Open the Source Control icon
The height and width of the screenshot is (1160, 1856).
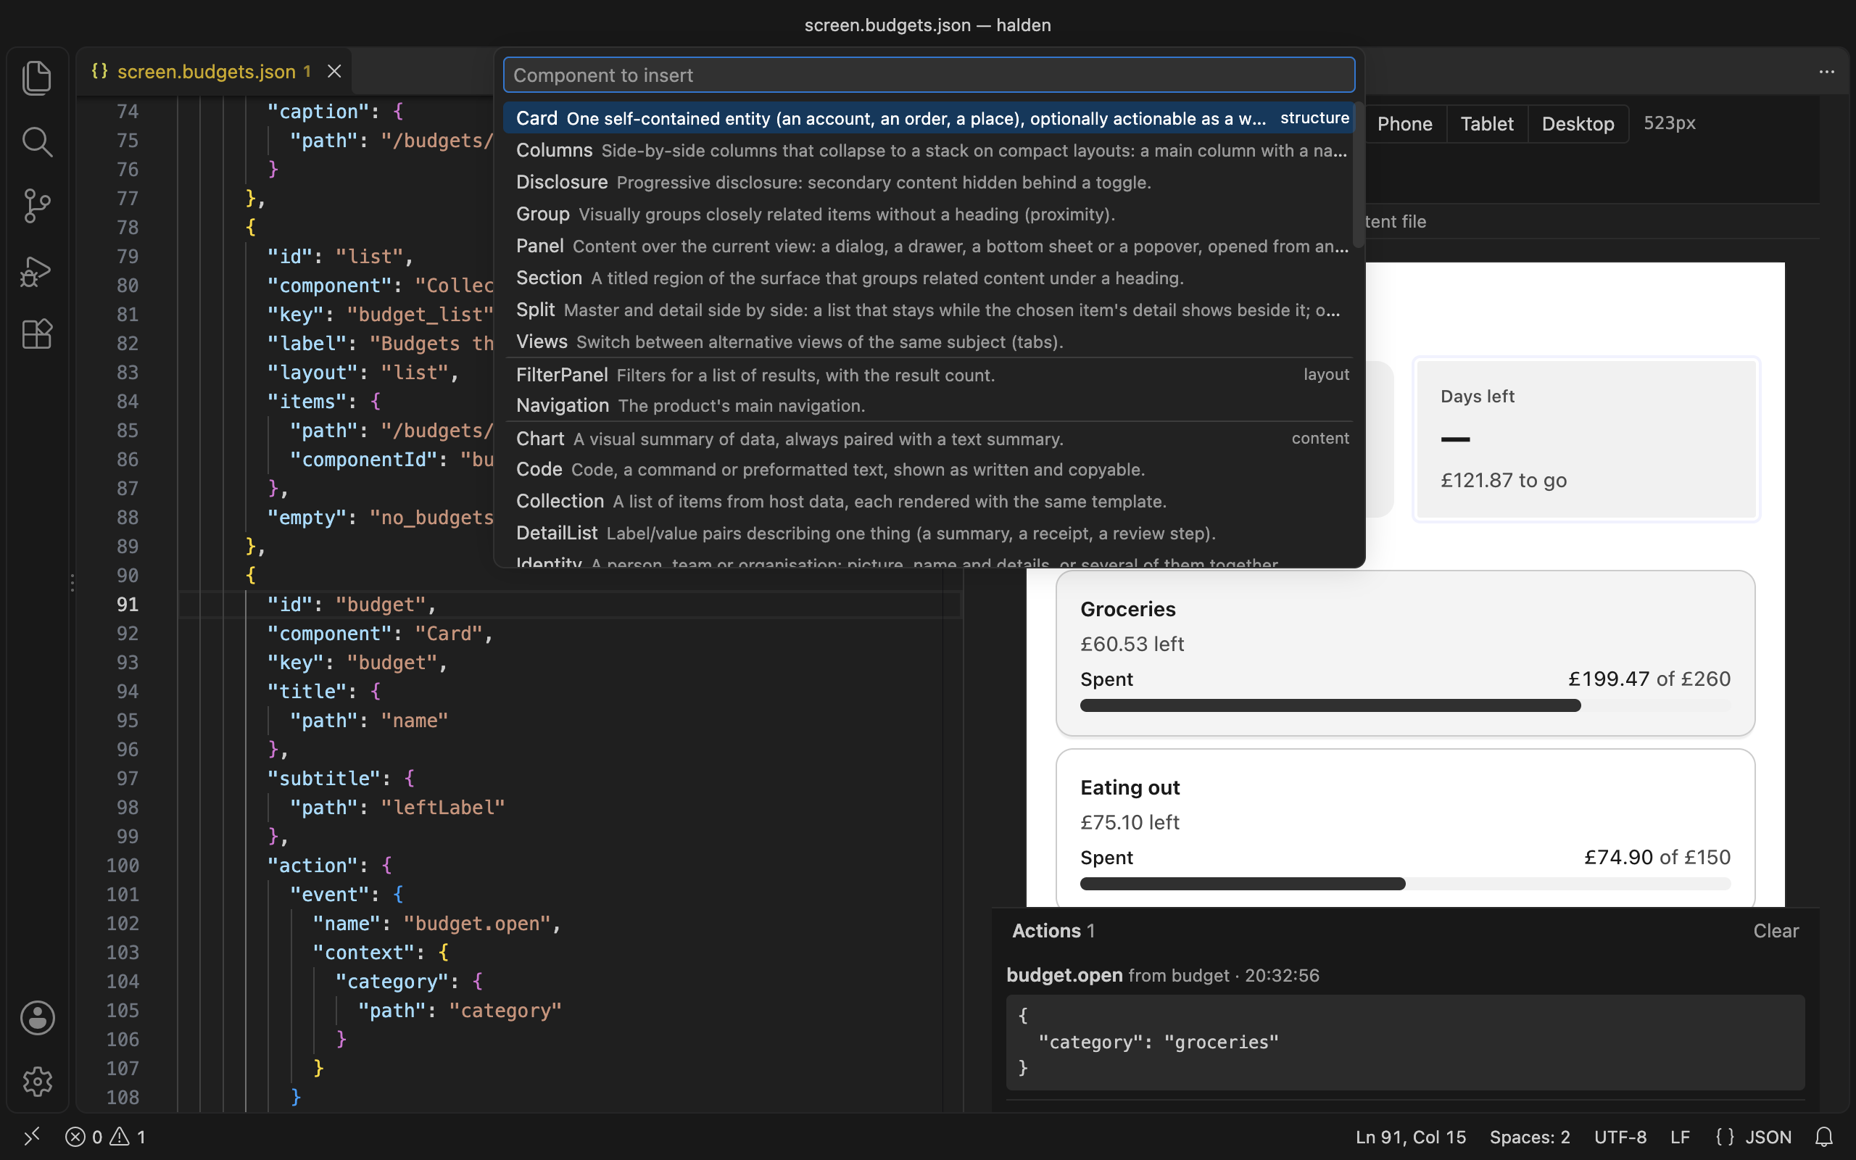tap(37, 206)
